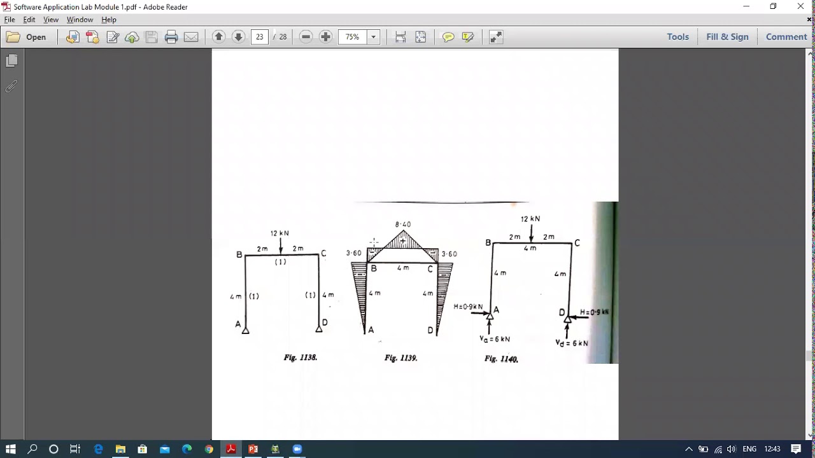The height and width of the screenshot is (458, 815).
Task: Click the document close X below window controls
Action: coord(810,20)
